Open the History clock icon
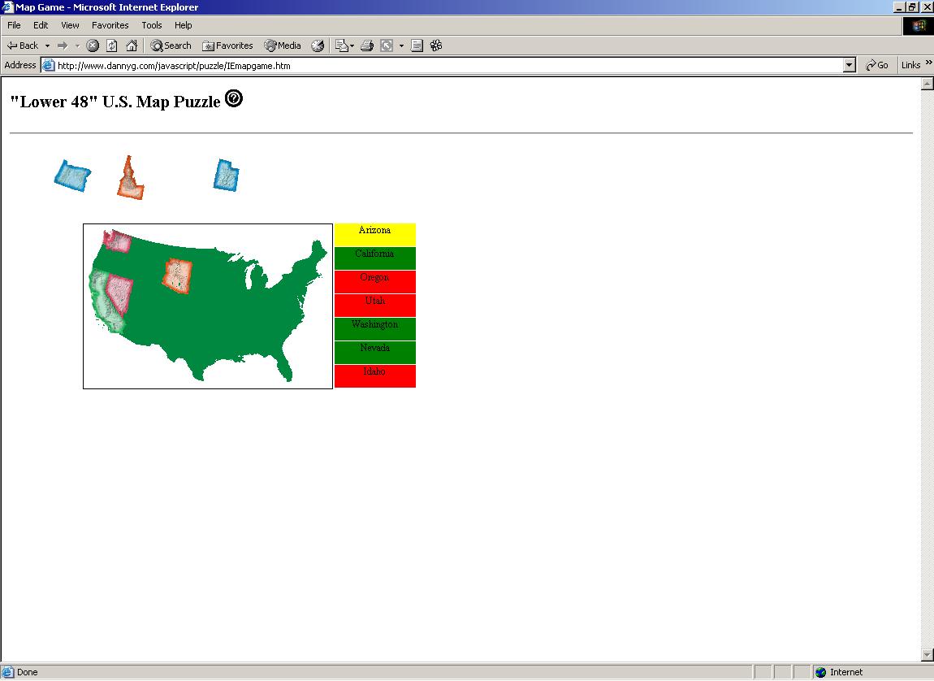The image size is (934, 681). 318,46
